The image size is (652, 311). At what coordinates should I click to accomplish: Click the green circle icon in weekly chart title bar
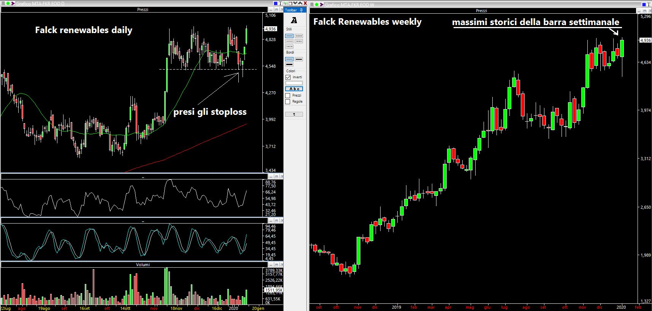317,5
